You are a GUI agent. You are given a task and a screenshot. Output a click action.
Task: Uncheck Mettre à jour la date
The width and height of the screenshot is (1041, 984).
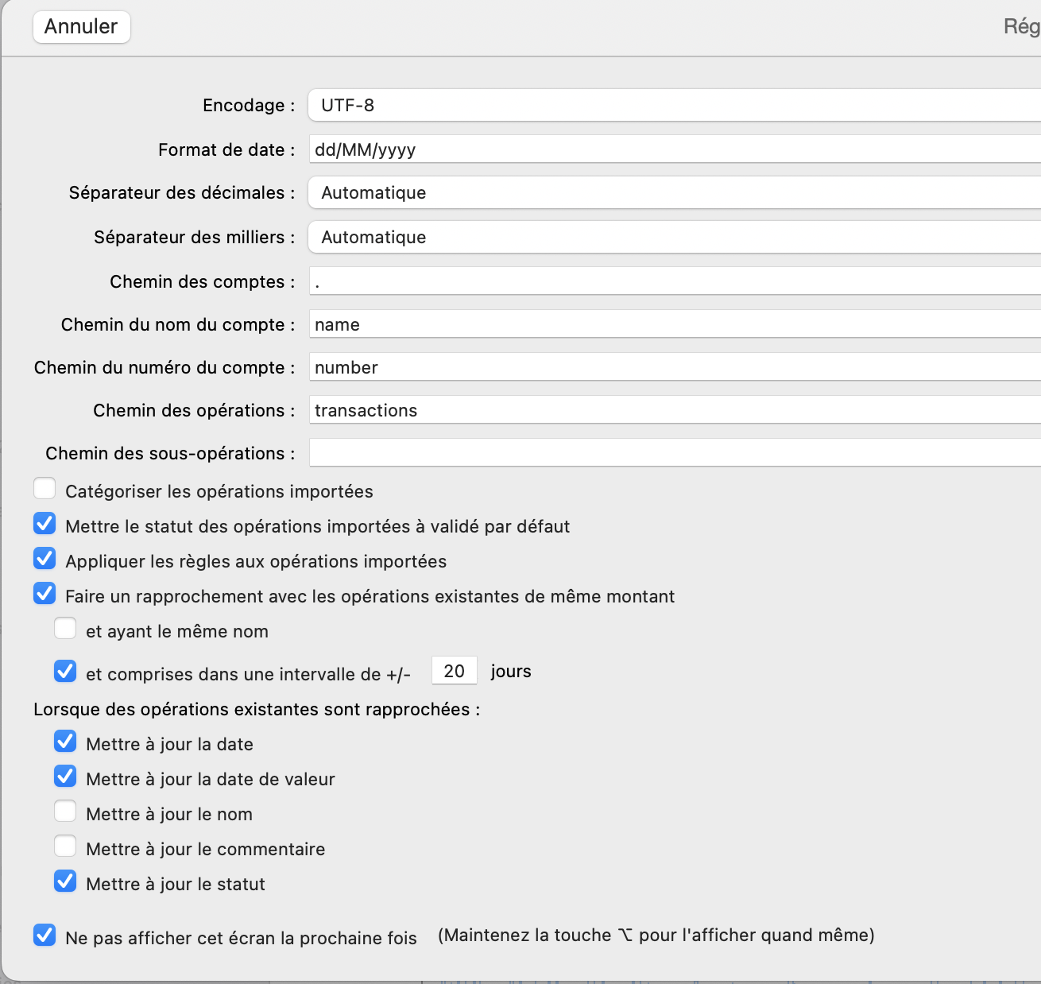pyautogui.click(x=65, y=742)
